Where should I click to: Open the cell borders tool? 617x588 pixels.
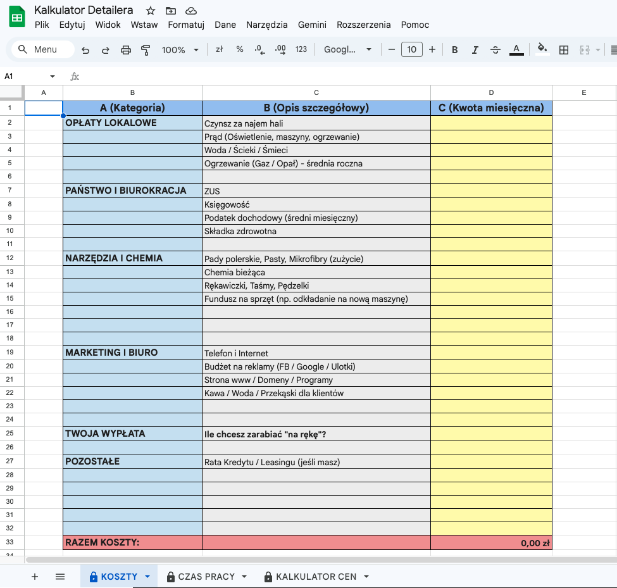point(564,49)
